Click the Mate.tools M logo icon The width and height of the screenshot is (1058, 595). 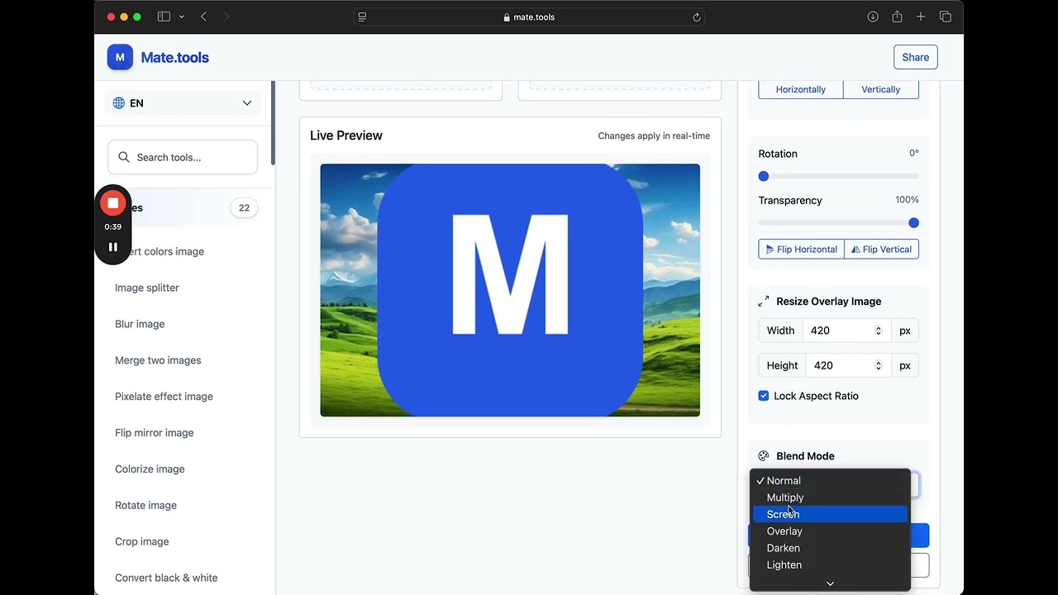coord(120,57)
